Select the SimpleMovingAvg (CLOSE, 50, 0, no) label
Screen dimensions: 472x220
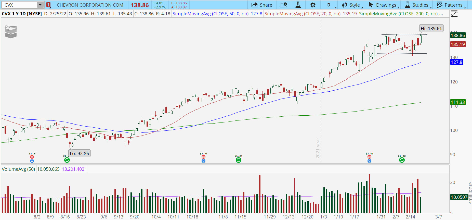click(x=211, y=14)
